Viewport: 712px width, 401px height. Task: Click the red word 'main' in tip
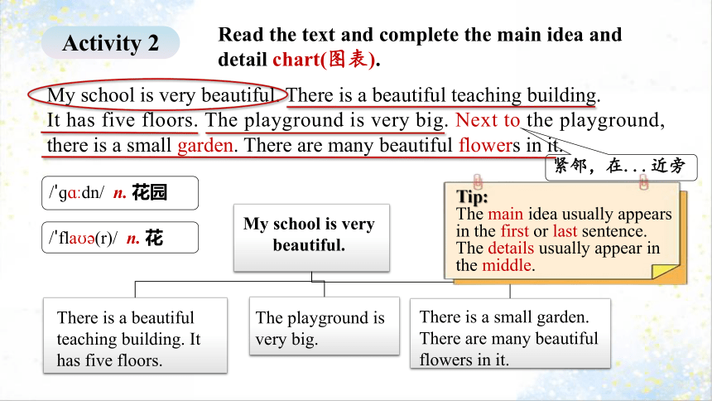tap(505, 214)
